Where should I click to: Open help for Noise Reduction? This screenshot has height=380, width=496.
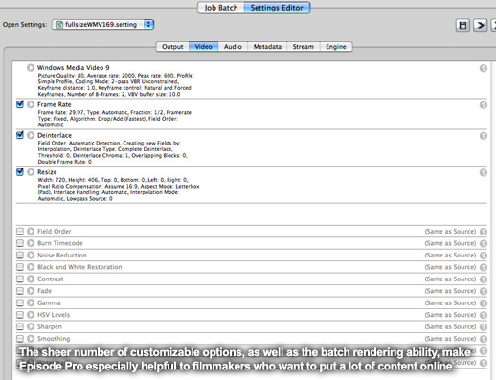[484, 256]
